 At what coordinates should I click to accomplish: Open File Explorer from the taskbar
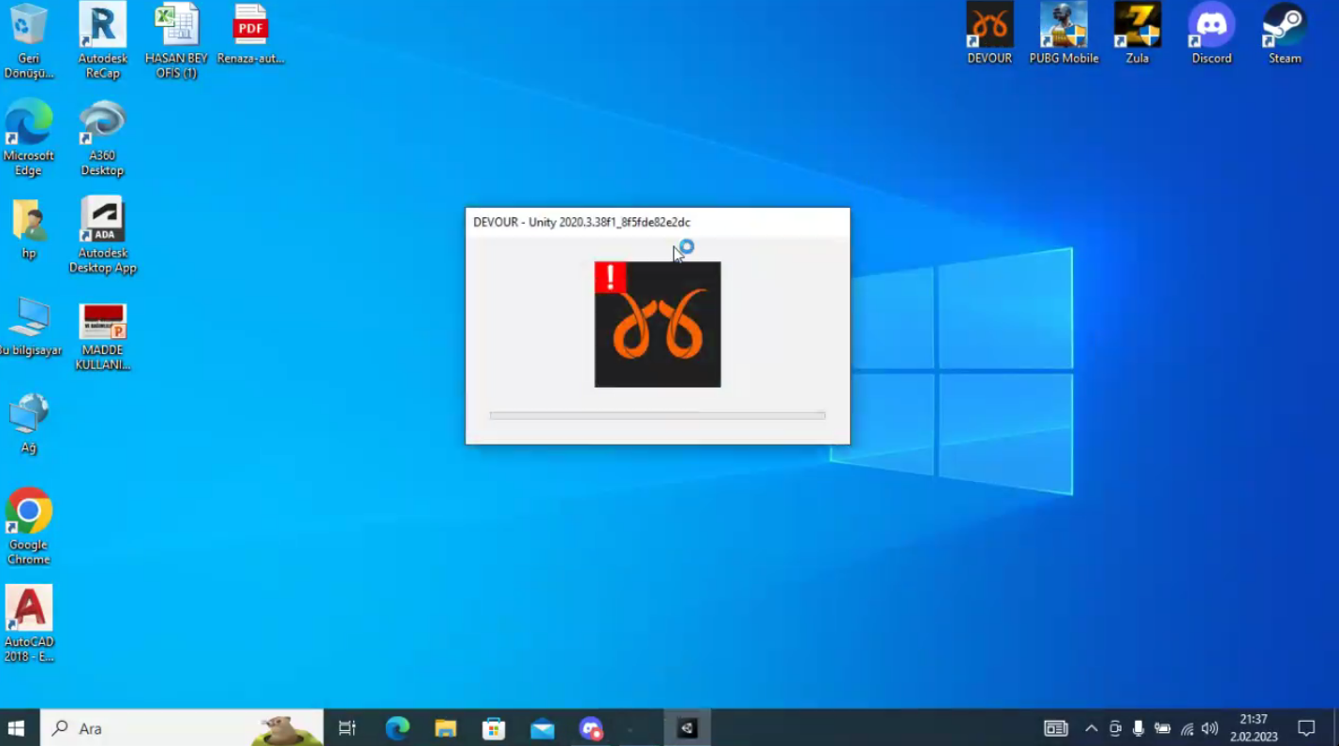pyautogui.click(x=445, y=728)
